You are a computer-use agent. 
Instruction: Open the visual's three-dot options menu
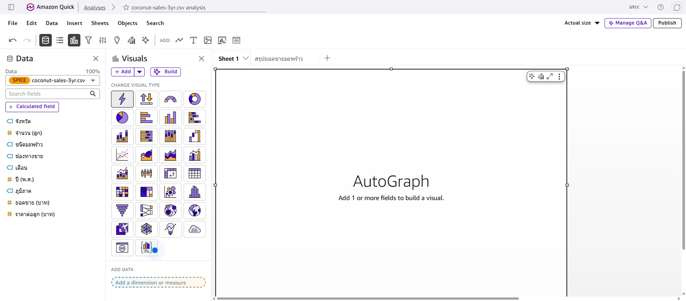pos(559,76)
